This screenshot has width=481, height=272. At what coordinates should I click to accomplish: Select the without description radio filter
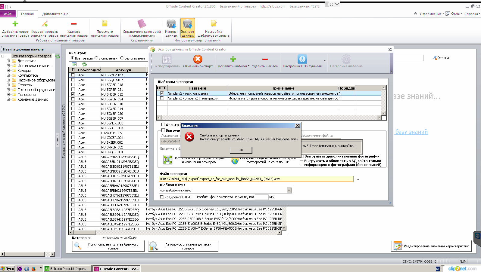pos(122,58)
